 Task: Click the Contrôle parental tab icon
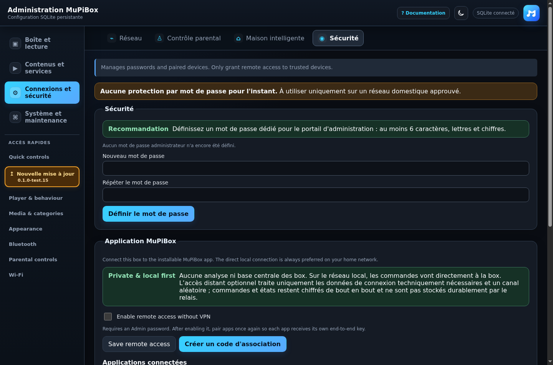pyautogui.click(x=159, y=38)
